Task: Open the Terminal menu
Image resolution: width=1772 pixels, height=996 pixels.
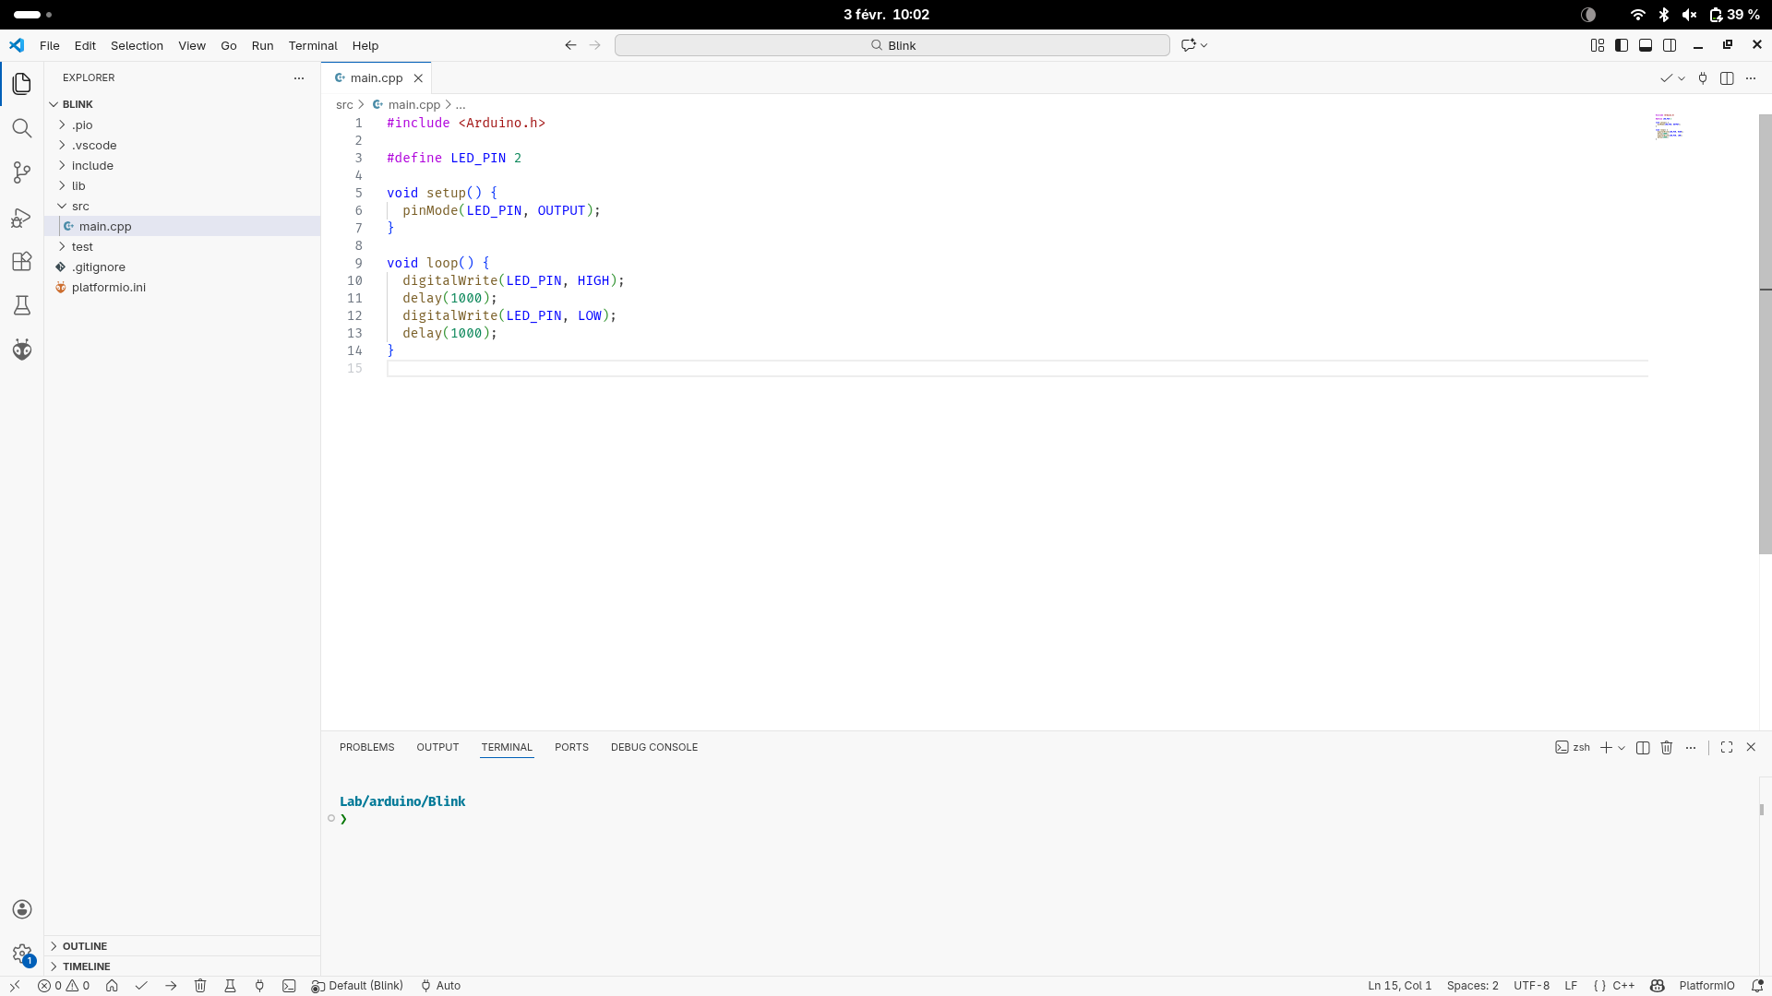Action: 313,45
